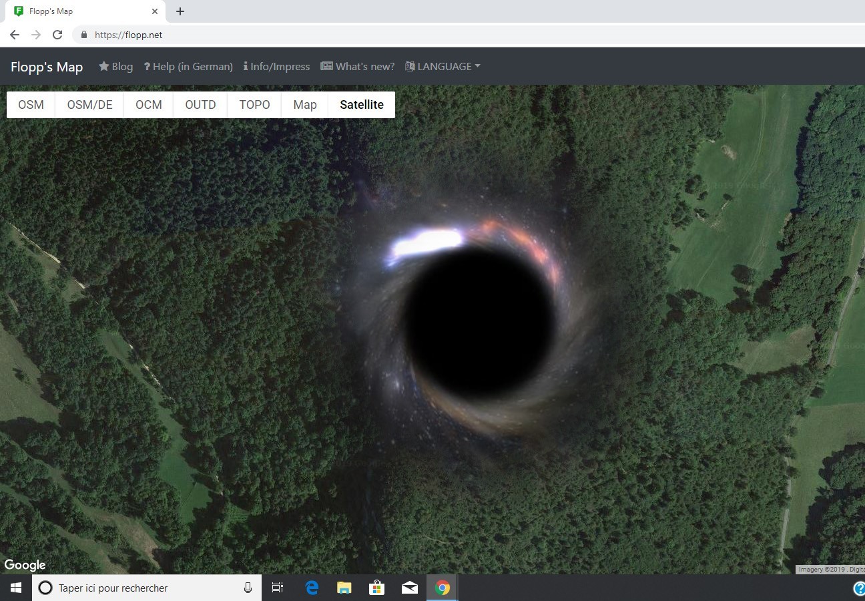
Task: Open the What's new? link
Action: (x=358, y=67)
